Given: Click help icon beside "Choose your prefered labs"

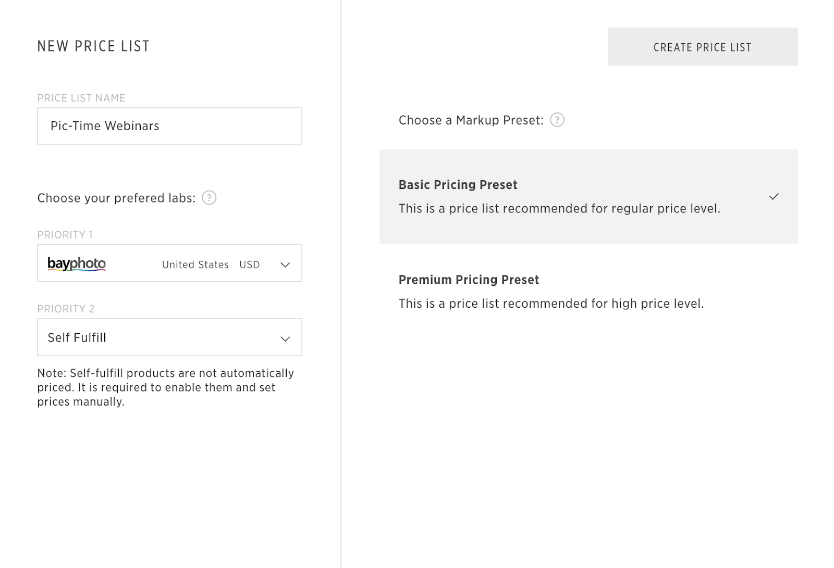Looking at the screenshot, I should pyautogui.click(x=209, y=198).
